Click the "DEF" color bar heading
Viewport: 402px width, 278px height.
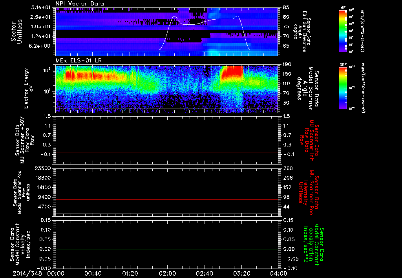[x=343, y=65]
